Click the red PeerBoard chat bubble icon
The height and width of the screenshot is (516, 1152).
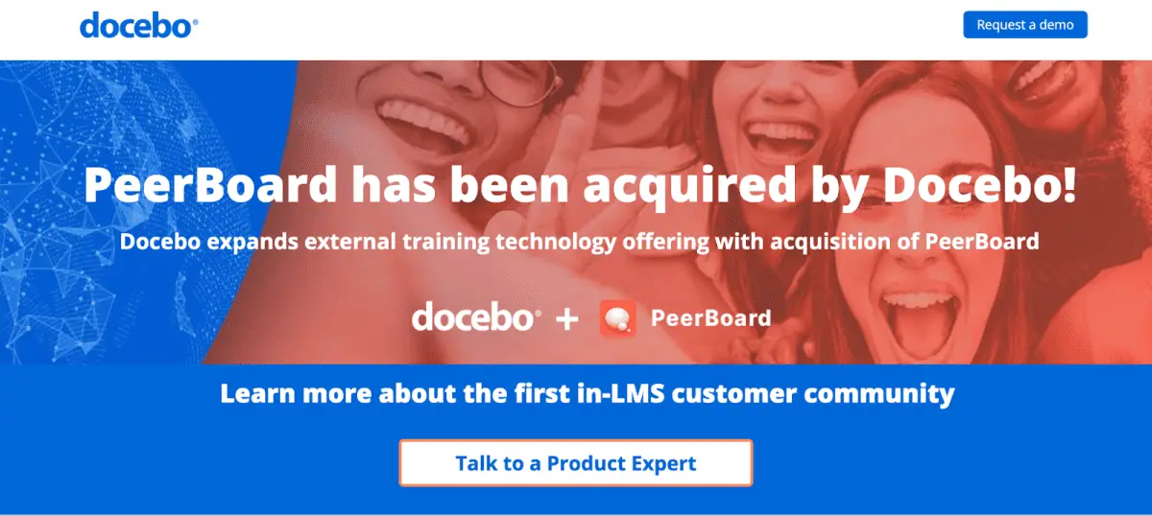click(617, 318)
